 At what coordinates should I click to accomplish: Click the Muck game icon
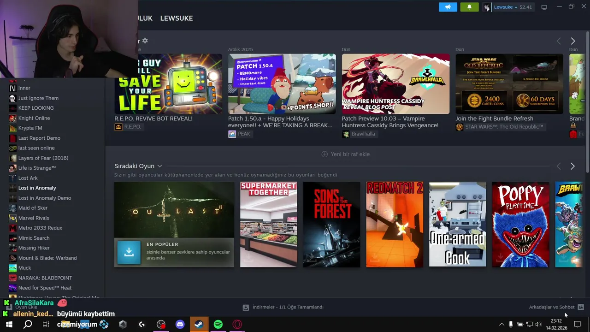click(x=12, y=268)
